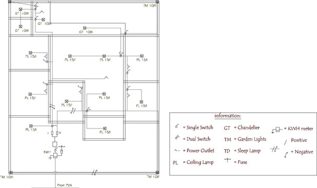
Task: Click the chandelier lamp in the topmost left small room
Action: click(x=20, y=9)
